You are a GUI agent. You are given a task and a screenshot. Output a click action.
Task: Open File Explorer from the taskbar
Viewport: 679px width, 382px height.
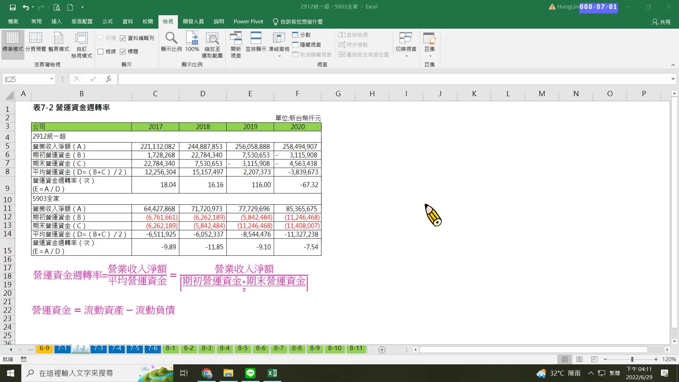(228, 373)
